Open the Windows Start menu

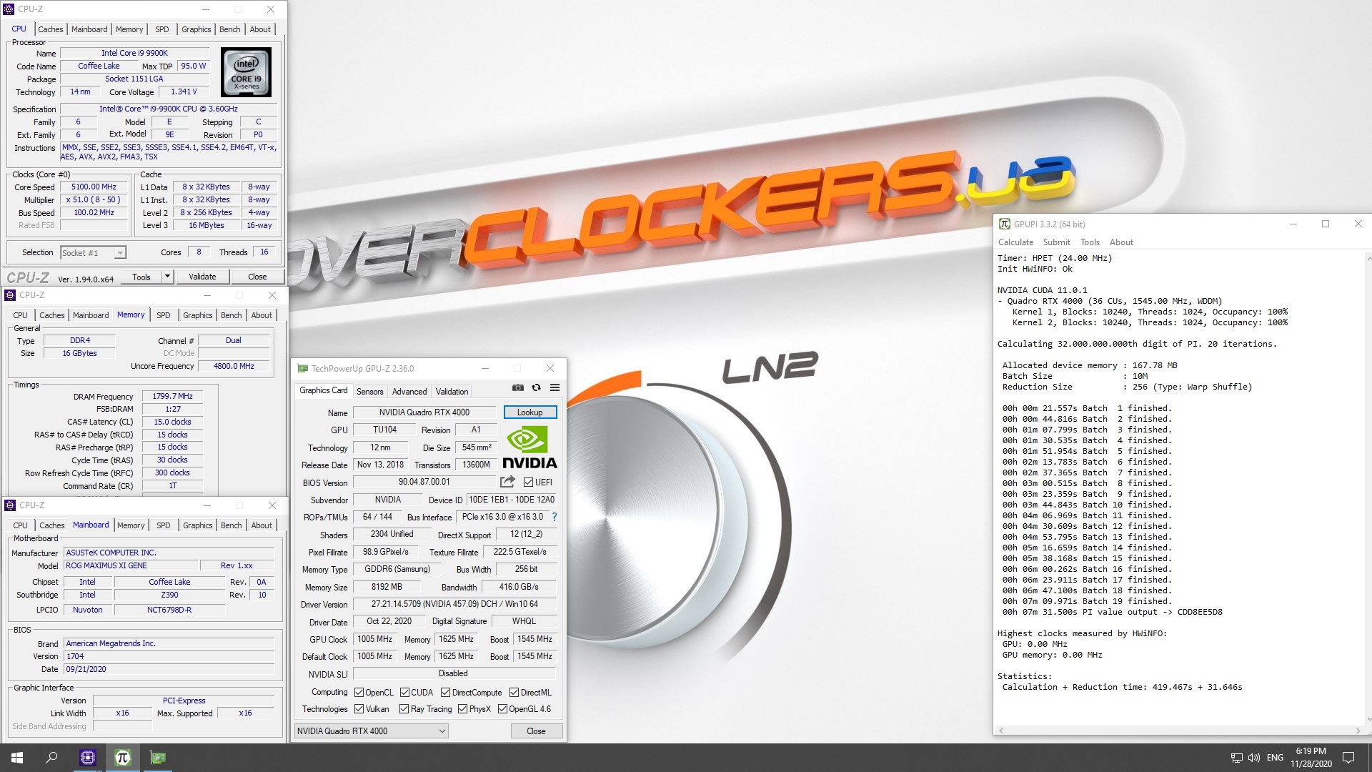17,758
